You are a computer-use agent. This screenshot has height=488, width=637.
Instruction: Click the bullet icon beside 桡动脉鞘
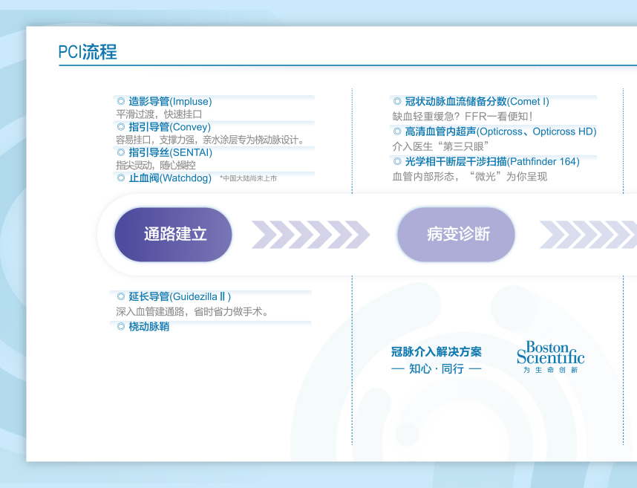coord(121,327)
